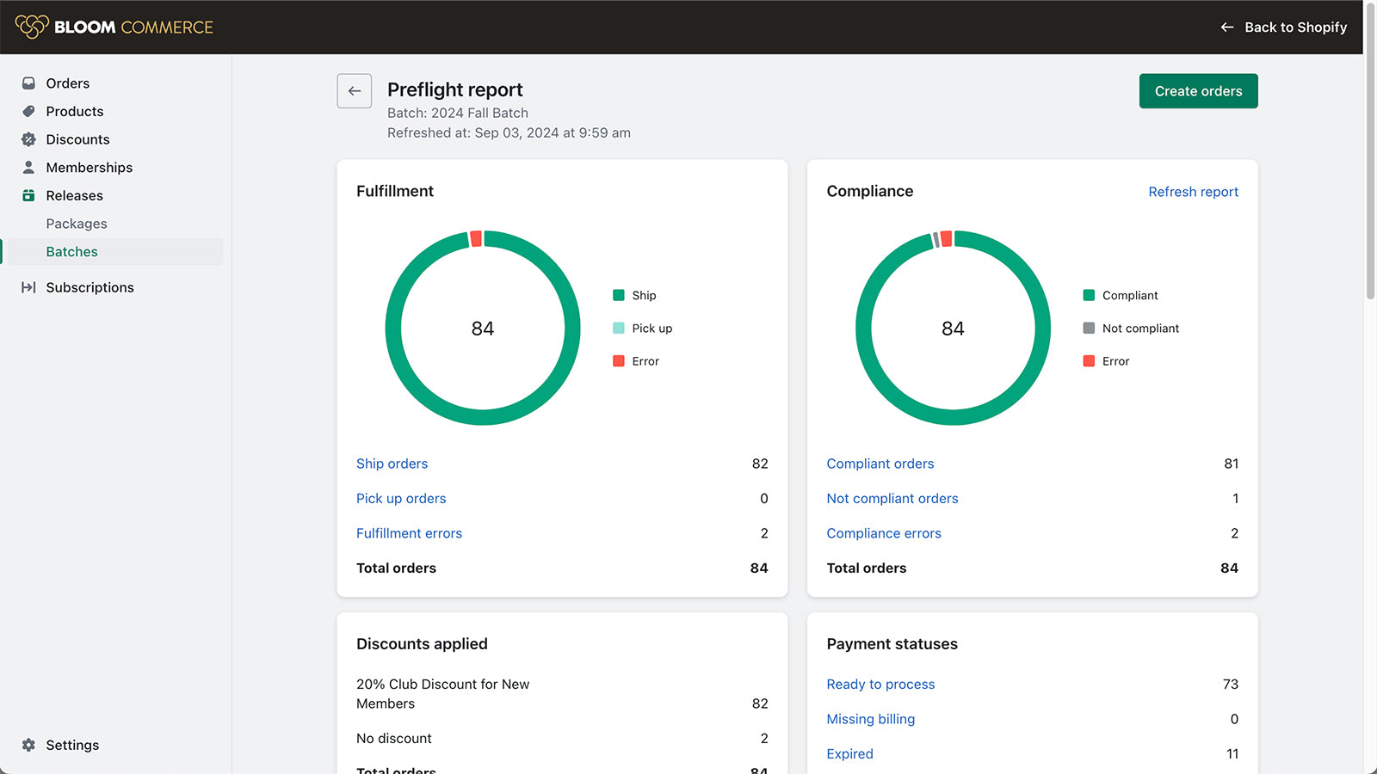Click the Refresh report link
Screen dimensions: 1377x774
point(1193,192)
